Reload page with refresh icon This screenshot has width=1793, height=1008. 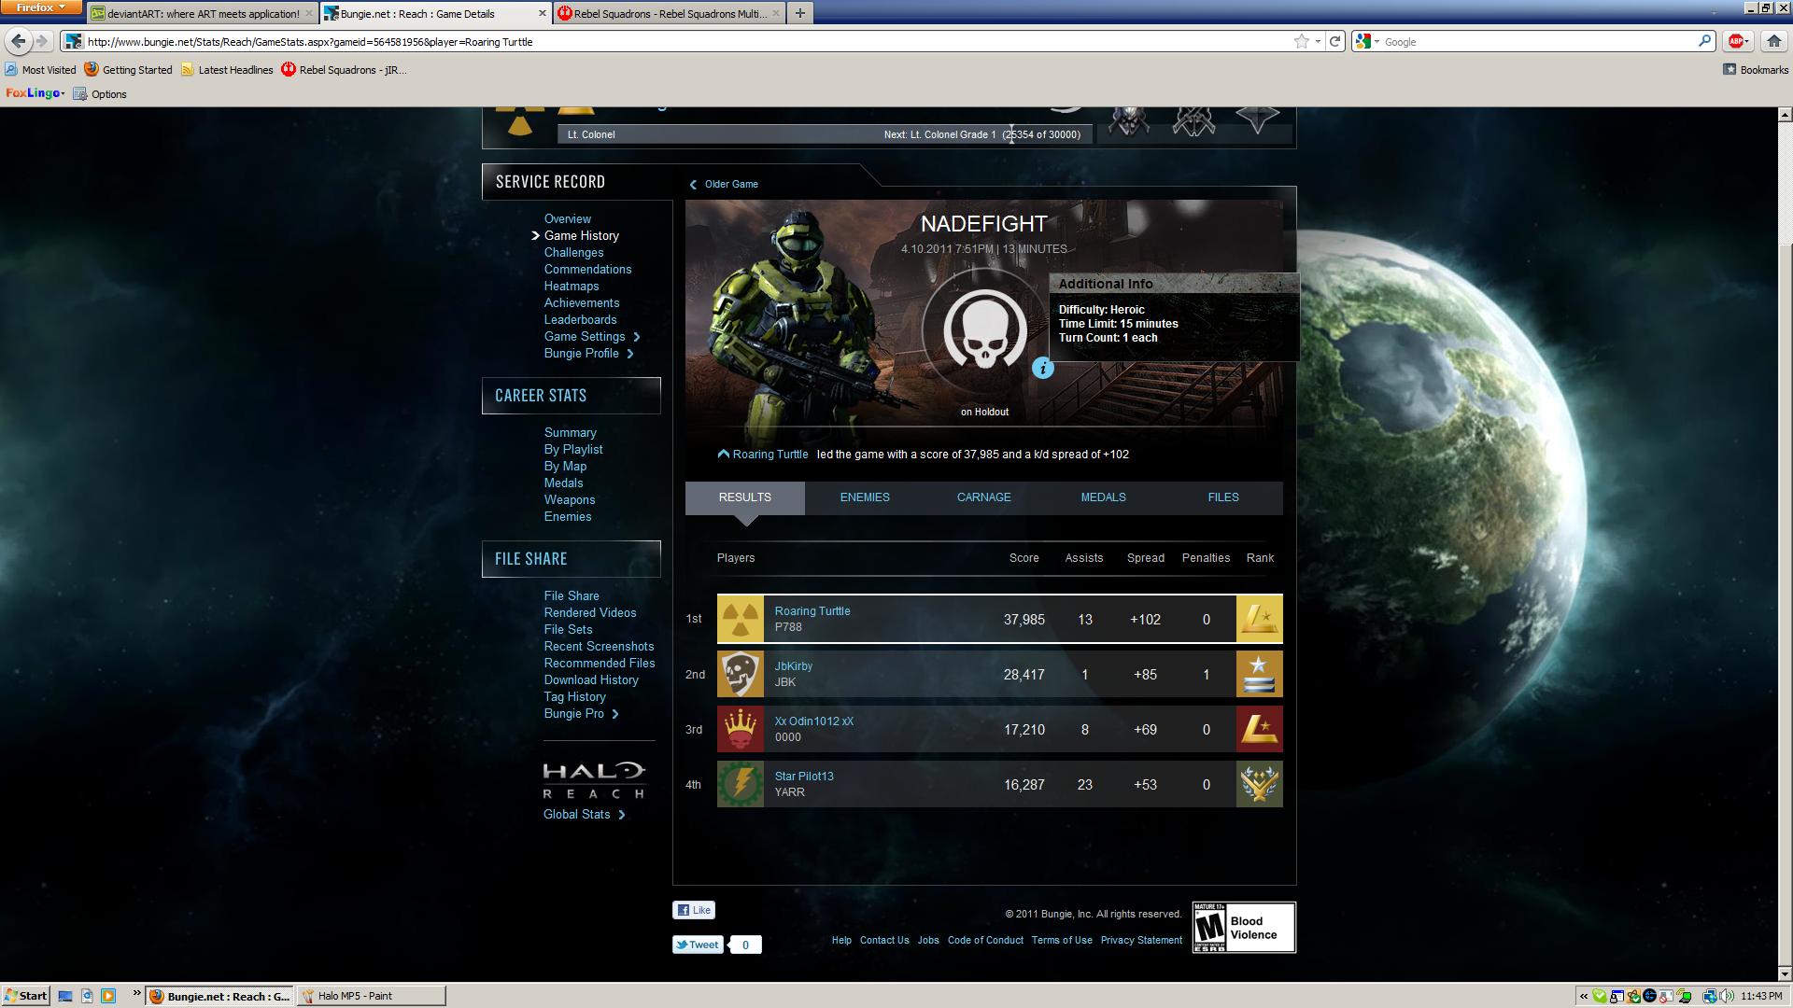point(1335,41)
